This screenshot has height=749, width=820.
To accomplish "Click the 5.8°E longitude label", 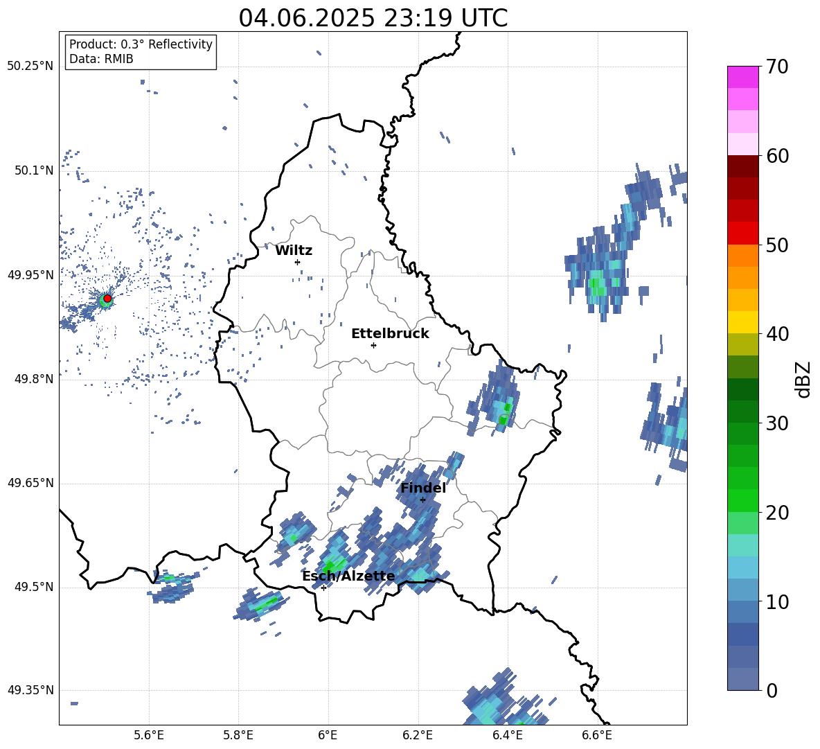I will tap(238, 735).
